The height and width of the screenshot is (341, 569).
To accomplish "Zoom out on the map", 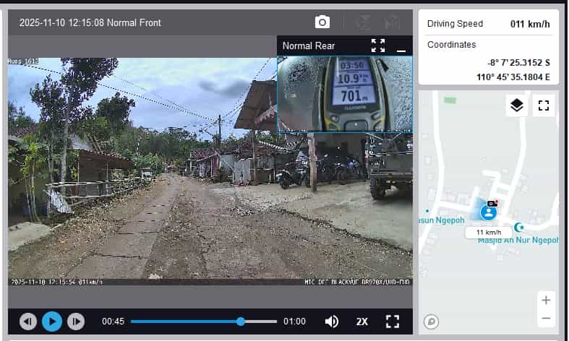I will click(546, 318).
